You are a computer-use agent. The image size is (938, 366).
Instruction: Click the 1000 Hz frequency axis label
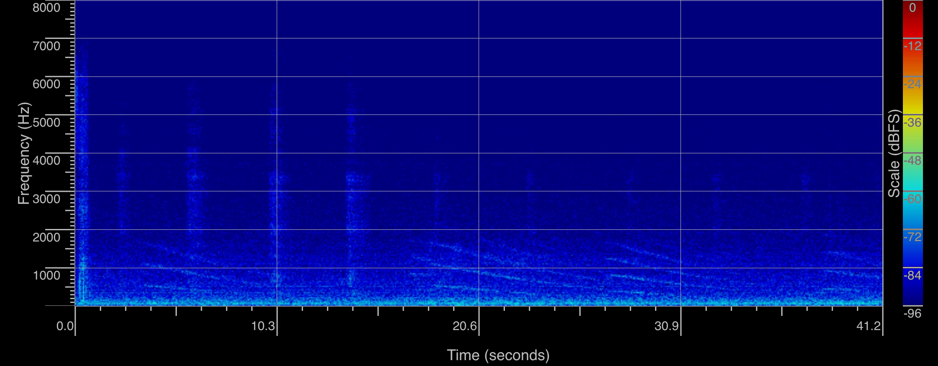46,275
